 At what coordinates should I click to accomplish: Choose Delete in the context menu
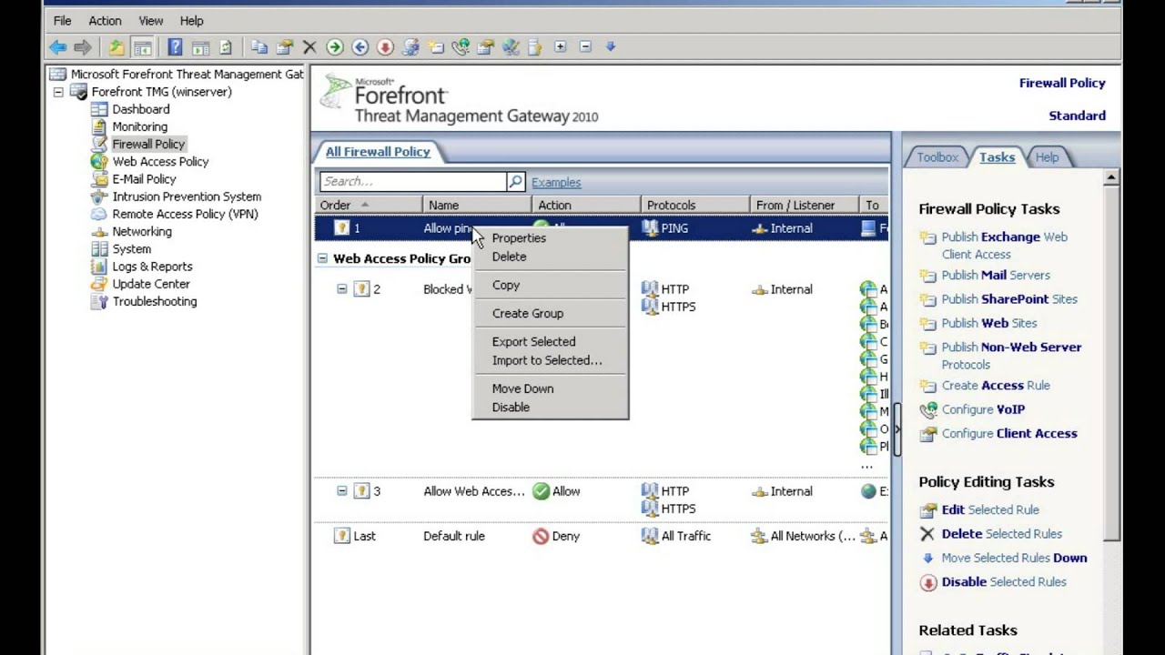point(550,257)
